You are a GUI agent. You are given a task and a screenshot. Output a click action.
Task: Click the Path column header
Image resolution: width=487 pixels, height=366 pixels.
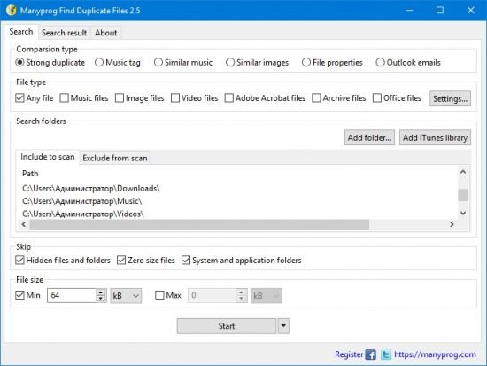click(30, 173)
